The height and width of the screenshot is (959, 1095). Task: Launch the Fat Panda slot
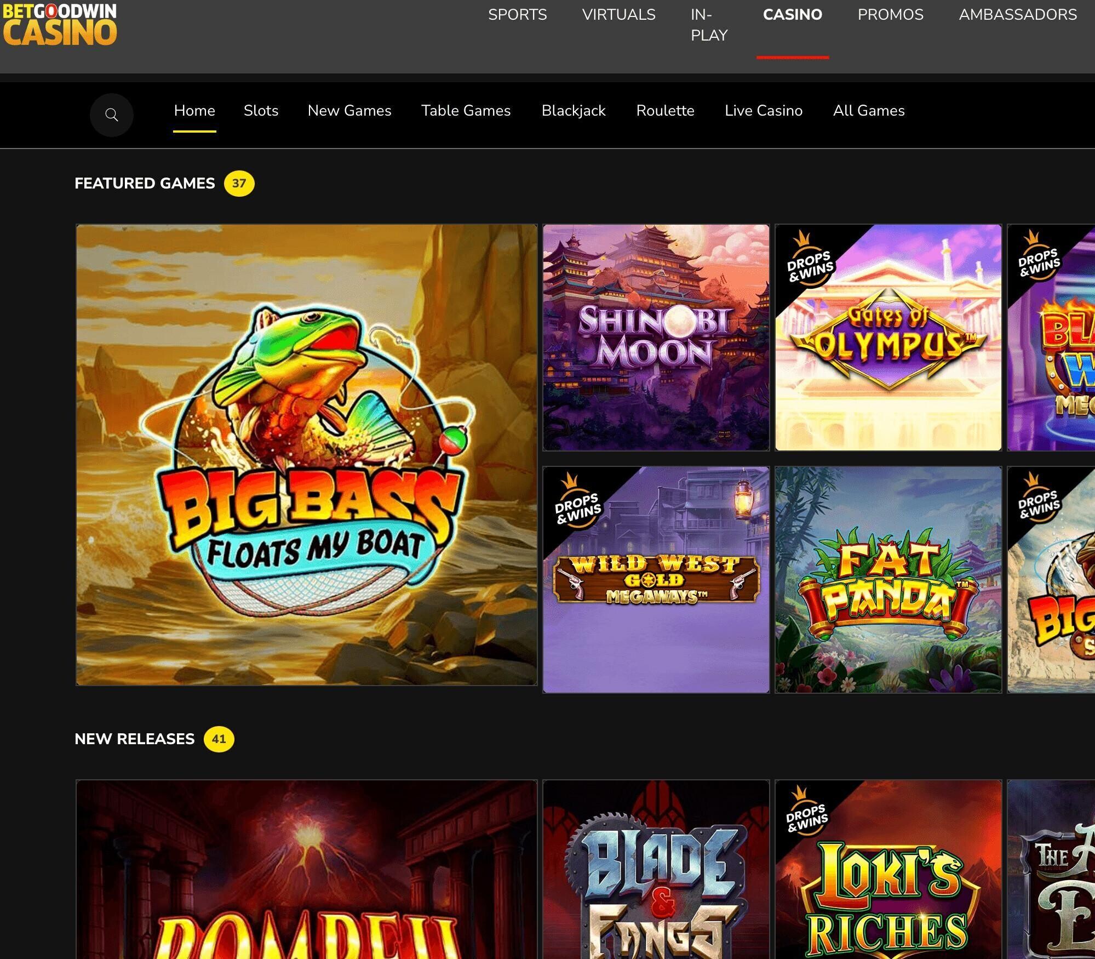click(888, 580)
